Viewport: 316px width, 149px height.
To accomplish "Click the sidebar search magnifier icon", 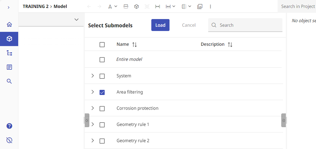I will [9, 81].
